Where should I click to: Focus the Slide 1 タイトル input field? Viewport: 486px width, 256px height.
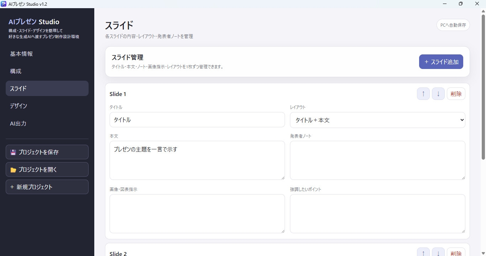[197, 120]
